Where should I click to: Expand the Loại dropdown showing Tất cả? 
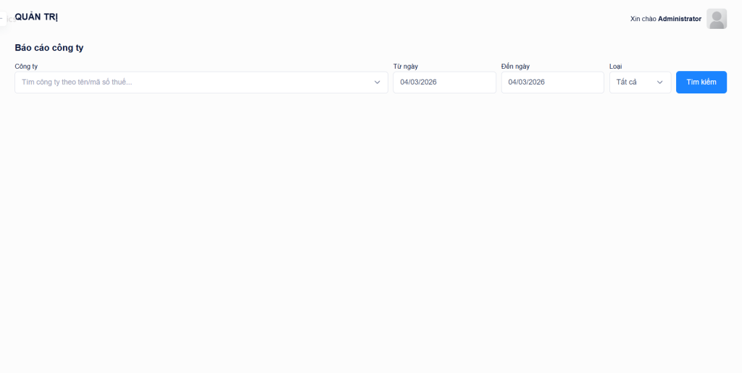click(x=640, y=83)
